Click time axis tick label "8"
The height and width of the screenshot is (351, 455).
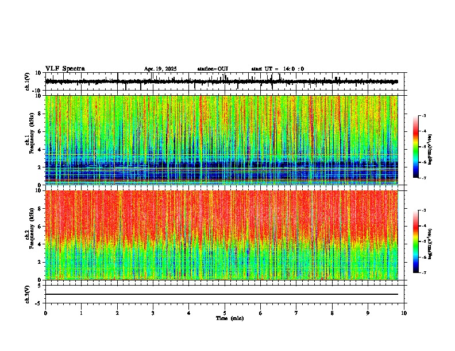pos(332,313)
